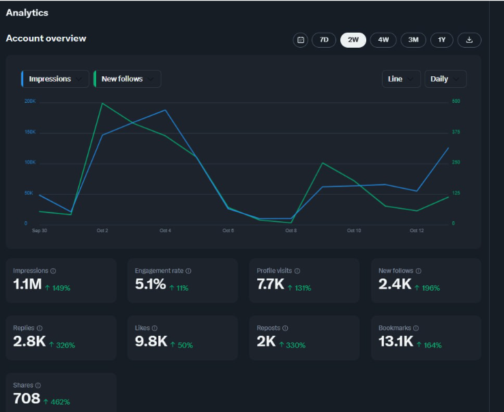Click the 200K impressions axis label

[x=30, y=101]
